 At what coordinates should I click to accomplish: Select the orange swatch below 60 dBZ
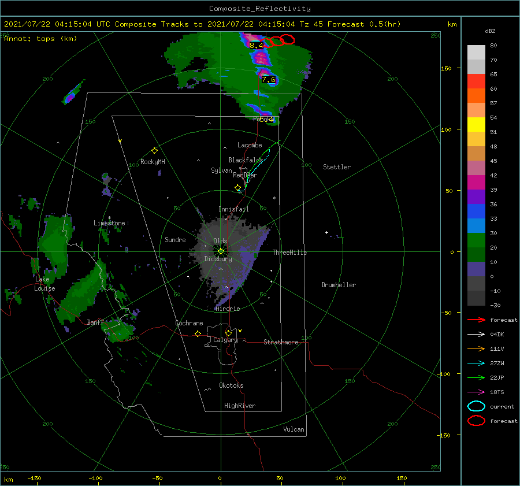tap(476, 96)
